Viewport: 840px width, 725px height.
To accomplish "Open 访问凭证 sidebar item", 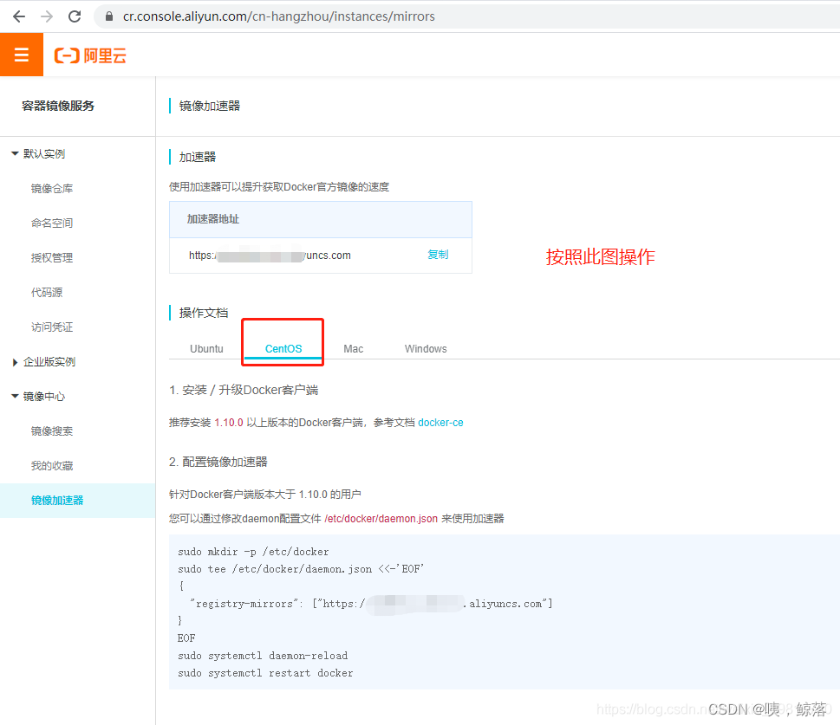I will pos(52,327).
